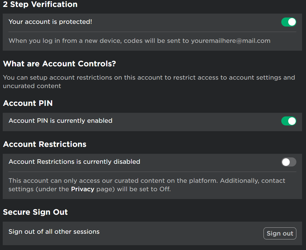Screen dimensions: 306x250
Task: Click 'Sign out of all other sessions' label
Action: tap(54, 232)
